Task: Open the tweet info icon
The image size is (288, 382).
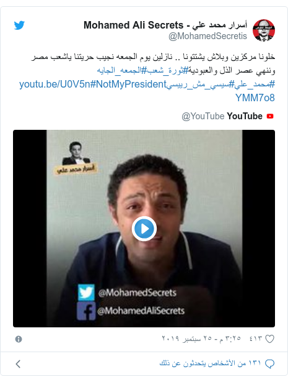Action: click(x=19, y=339)
